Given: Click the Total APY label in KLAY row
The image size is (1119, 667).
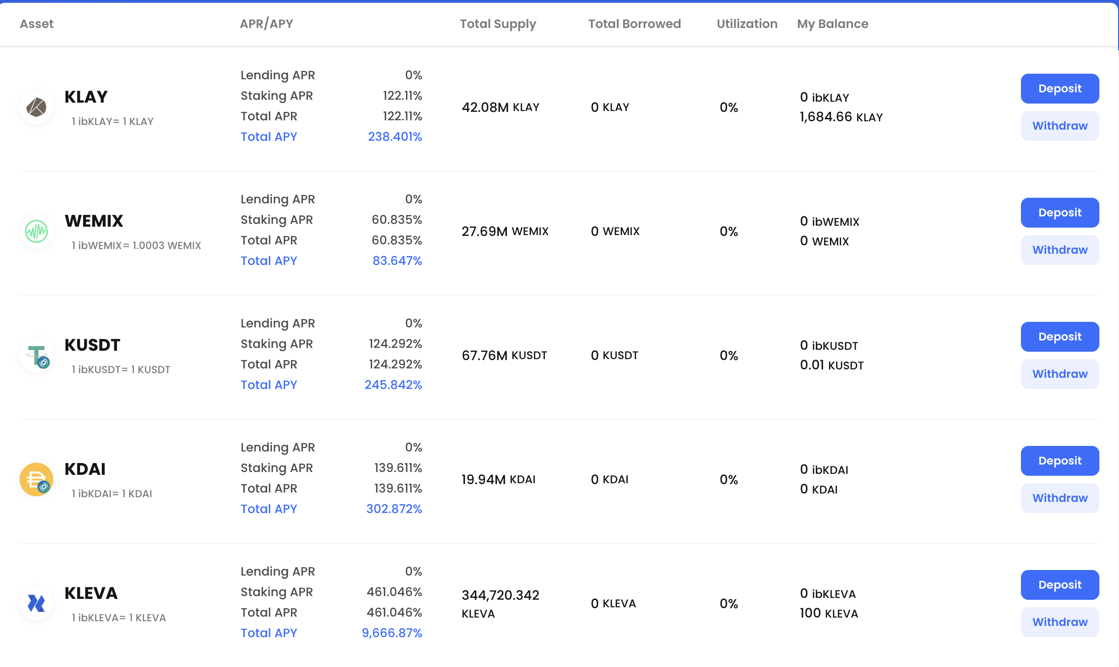Looking at the screenshot, I should tap(269, 137).
